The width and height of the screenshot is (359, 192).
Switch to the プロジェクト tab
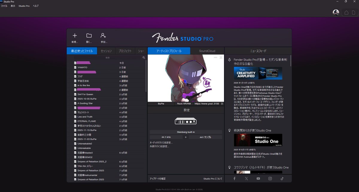pos(125,51)
